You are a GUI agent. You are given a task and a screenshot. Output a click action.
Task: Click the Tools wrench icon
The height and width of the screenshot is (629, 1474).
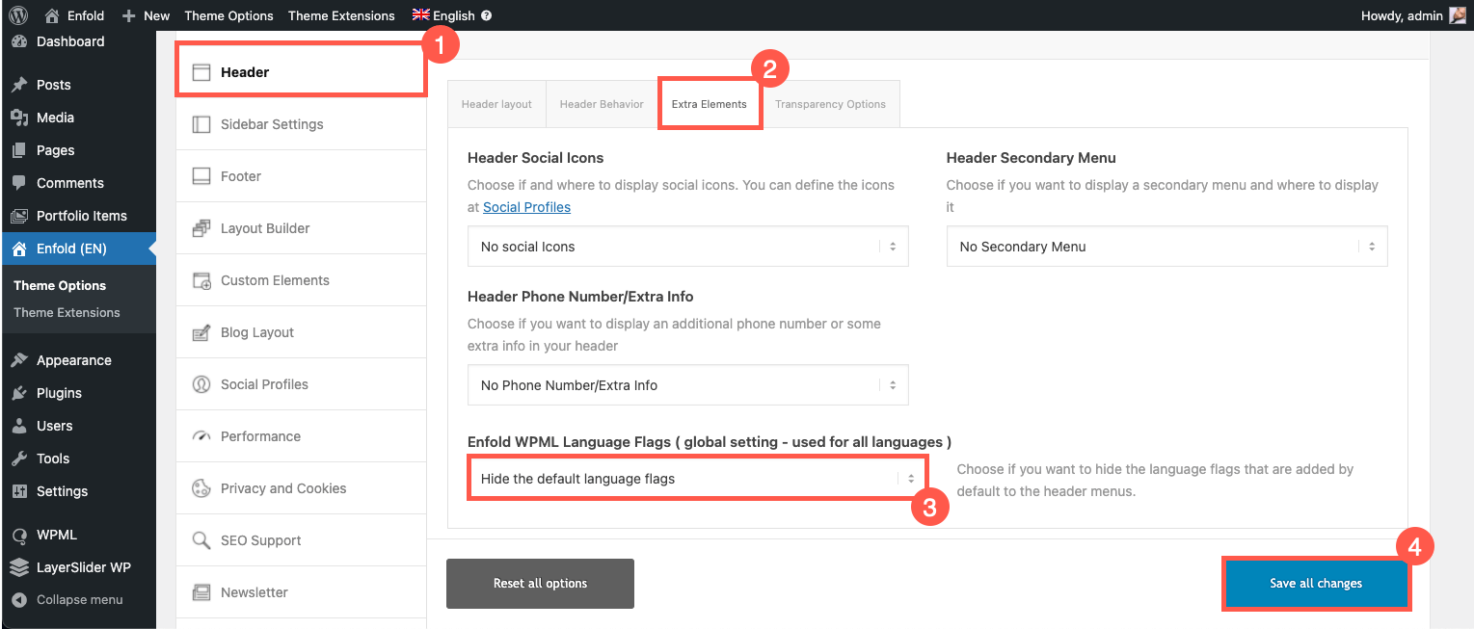(x=19, y=459)
